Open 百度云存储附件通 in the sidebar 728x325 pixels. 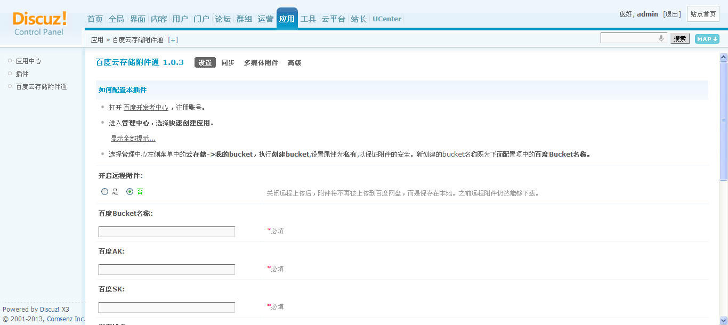coord(41,87)
